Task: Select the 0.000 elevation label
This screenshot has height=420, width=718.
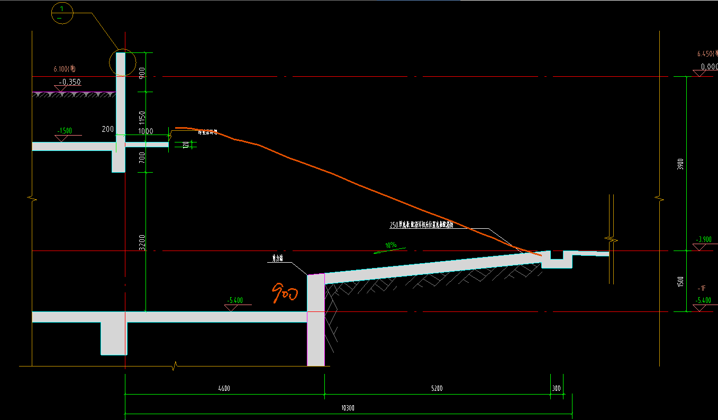Action: (x=709, y=67)
